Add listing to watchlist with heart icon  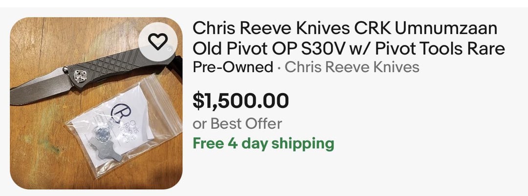coord(157,41)
